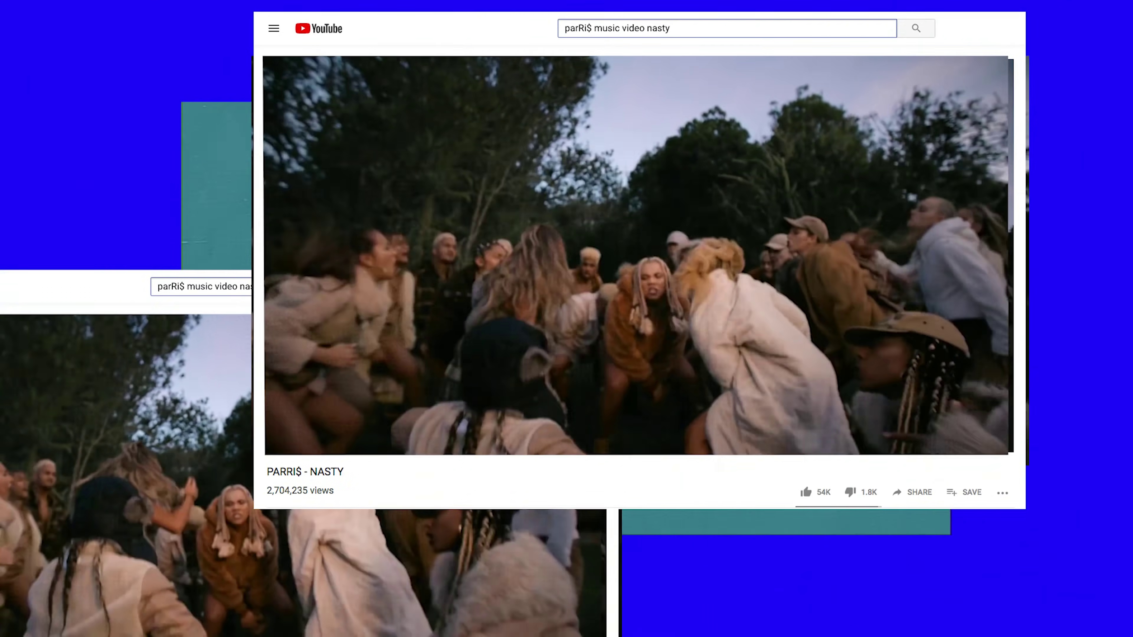The image size is (1133, 637).
Task: Click the teal bar below the YouTube window
Action: (785, 522)
